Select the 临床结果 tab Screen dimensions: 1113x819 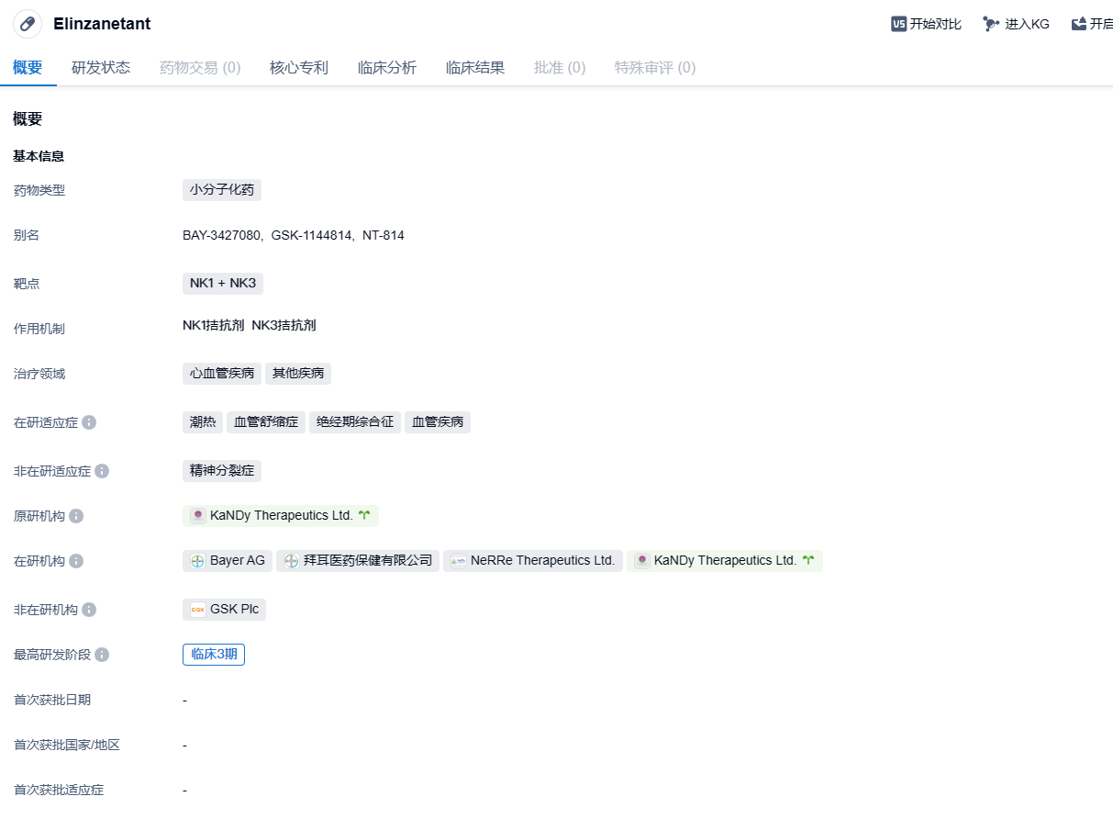pyautogui.click(x=475, y=68)
